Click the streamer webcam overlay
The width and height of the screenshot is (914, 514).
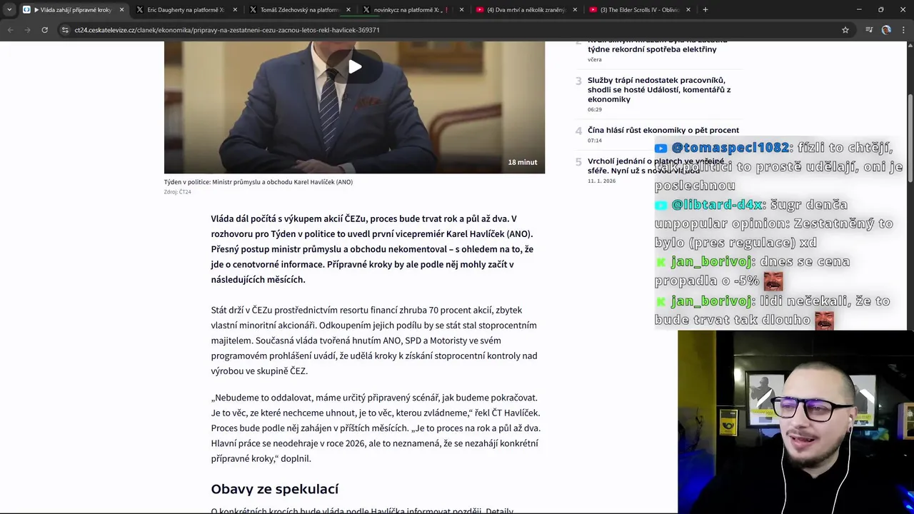(795, 422)
